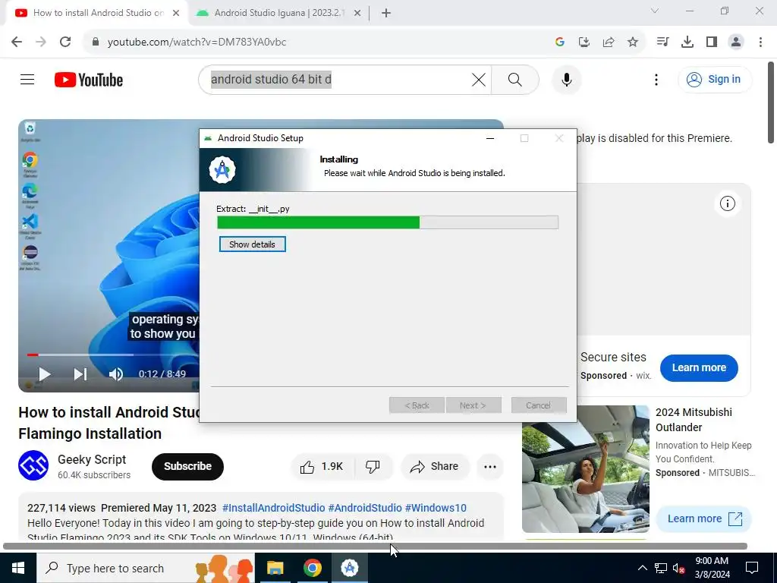
Task: Bookmark this page with the star
Action: coord(633,42)
